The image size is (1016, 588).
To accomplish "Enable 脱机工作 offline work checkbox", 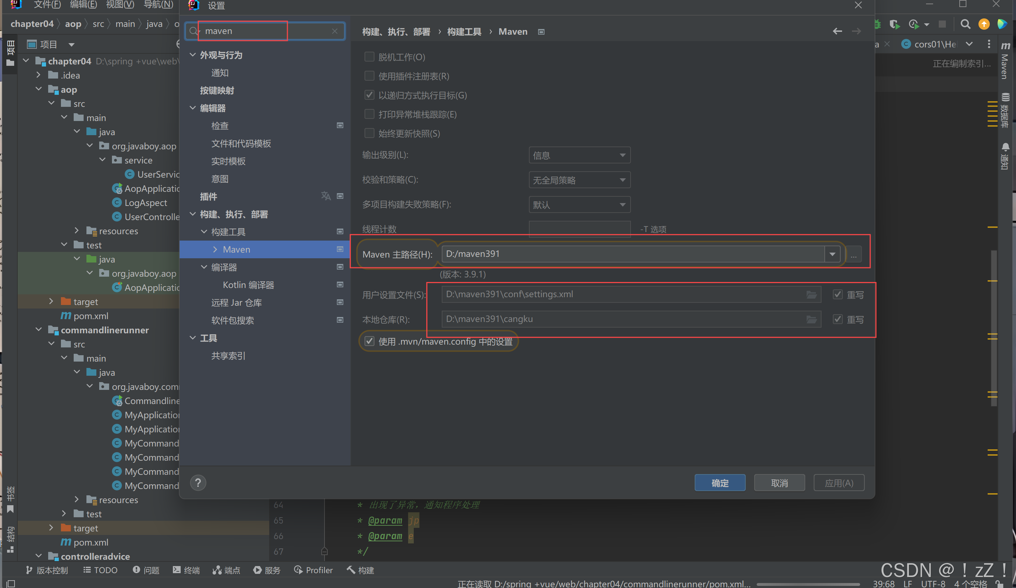I will click(x=369, y=57).
